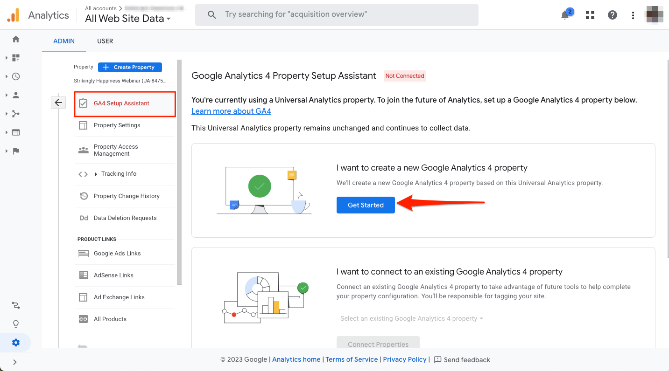Viewport: 669px width, 371px height.
Task: Open Ad Exchange Links
Action: point(125,297)
